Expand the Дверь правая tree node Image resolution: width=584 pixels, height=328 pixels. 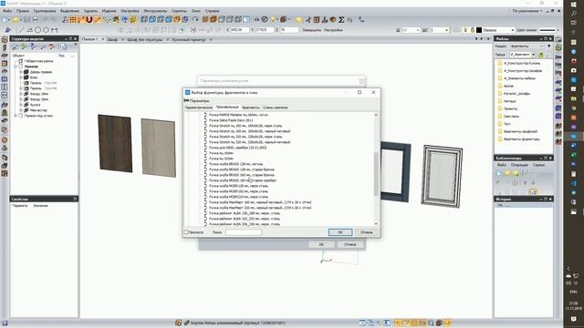[x=21, y=72]
